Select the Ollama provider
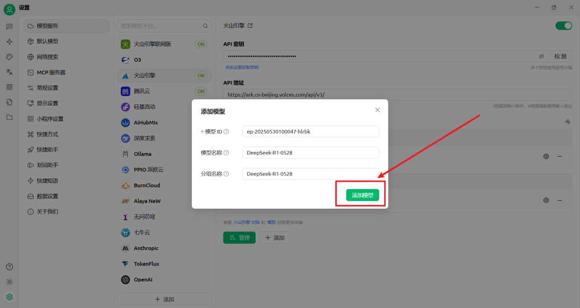 click(164, 154)
